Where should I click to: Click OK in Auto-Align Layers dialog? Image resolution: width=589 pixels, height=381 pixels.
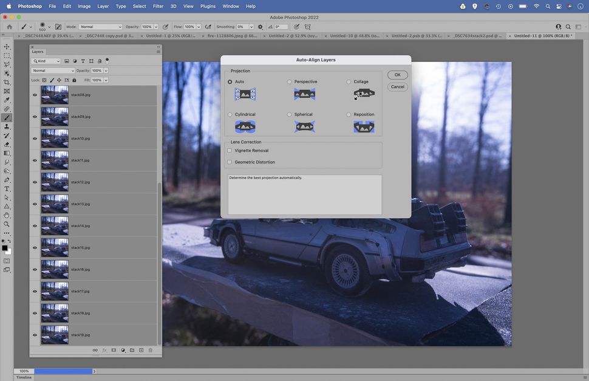point(398,75)
